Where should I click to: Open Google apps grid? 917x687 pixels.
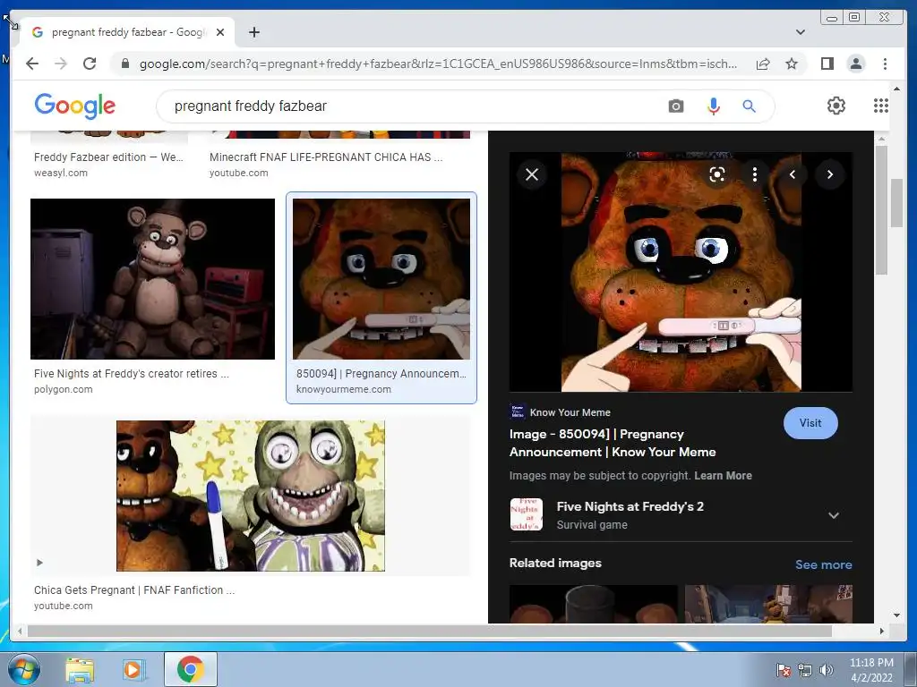tap(881, 106)
